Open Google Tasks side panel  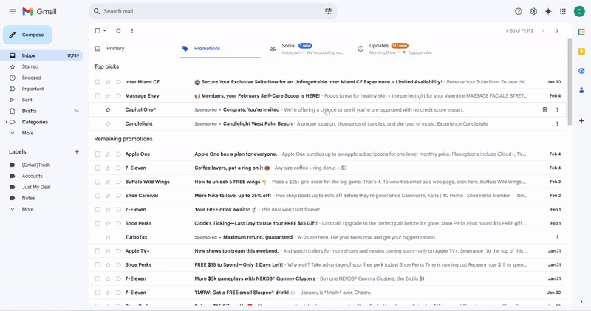click(581, 70)
